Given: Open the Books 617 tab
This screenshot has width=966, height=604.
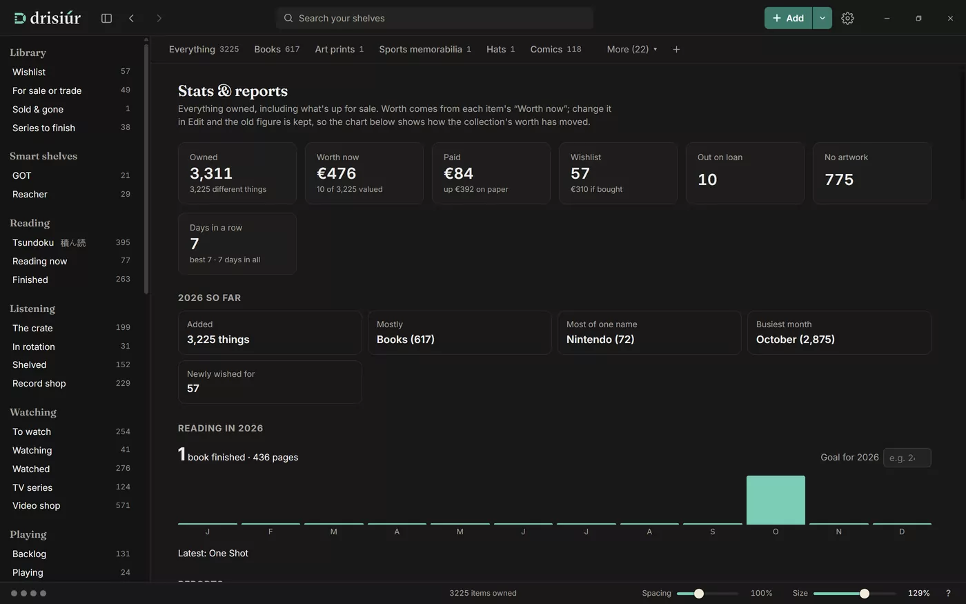Looking at the screenshot, I should click(277, 49).
